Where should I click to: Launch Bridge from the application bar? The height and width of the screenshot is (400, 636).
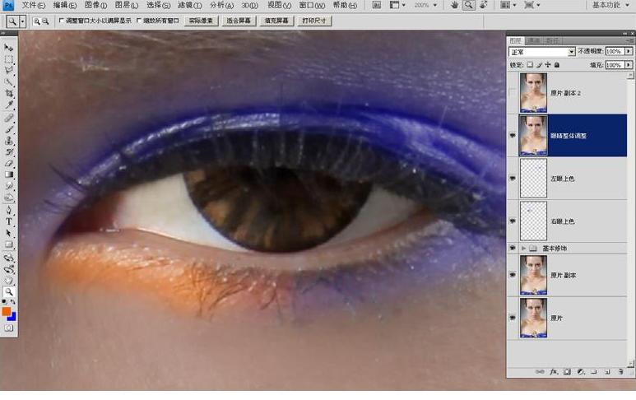pos(376,5)
